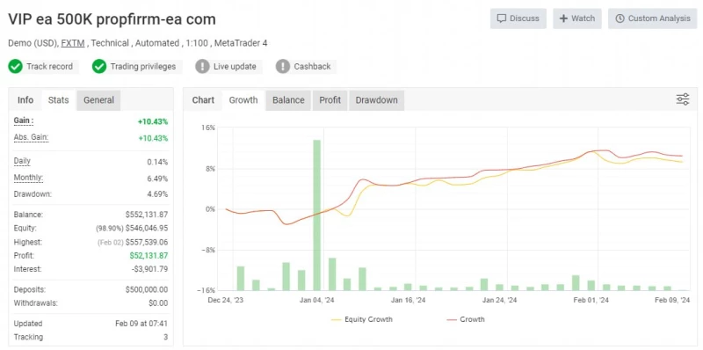The height and width of the screenshot is (350, 703).
Task: Click the clock icon on Custom Analysis
Action: click(x=620, y=18)
